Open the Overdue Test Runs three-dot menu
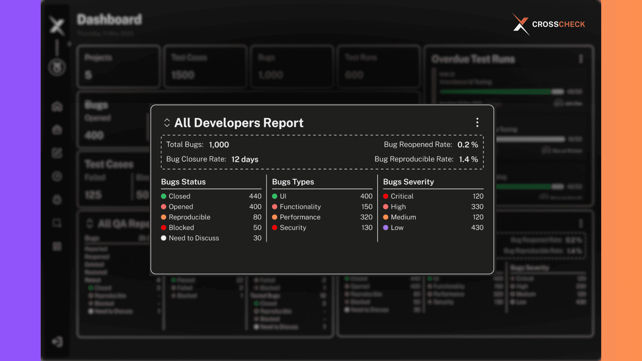This screenshot has height=361, width=642. (581, 59)
